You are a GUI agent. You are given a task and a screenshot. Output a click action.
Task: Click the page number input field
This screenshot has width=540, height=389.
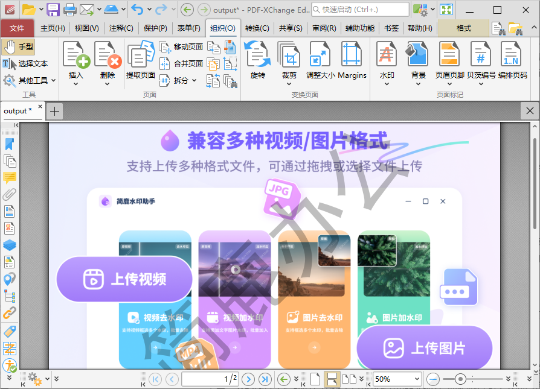pos(208,379)
